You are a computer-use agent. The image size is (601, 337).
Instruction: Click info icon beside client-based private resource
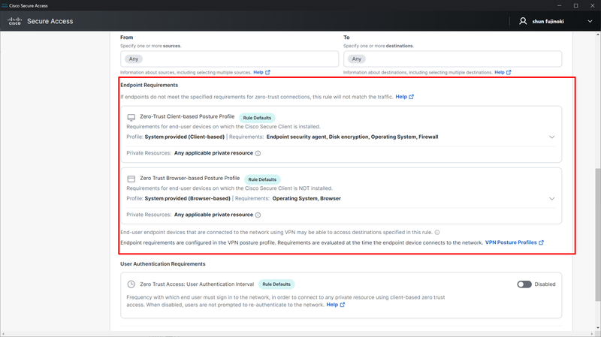258,153
